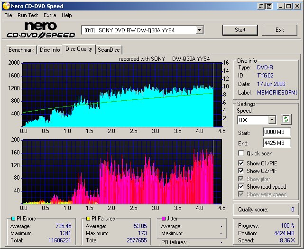The height and width of the screenshot is (249, 304).
Task: Open the 8X speed dropdown arrow
Action: (x=272, y=120)
